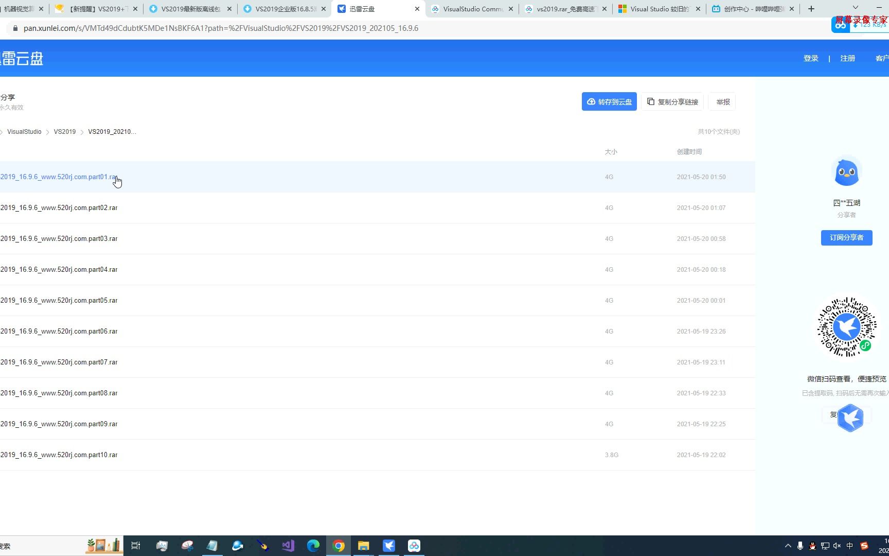Image resolution: width=889 pixels, height=556 pixels.
Task: Open Visual Studio from the taskbar
Action: pyautogui.click(x=288, y=546)
